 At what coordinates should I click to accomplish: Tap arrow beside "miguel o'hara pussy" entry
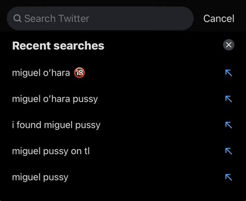click(x=228, y=99)
